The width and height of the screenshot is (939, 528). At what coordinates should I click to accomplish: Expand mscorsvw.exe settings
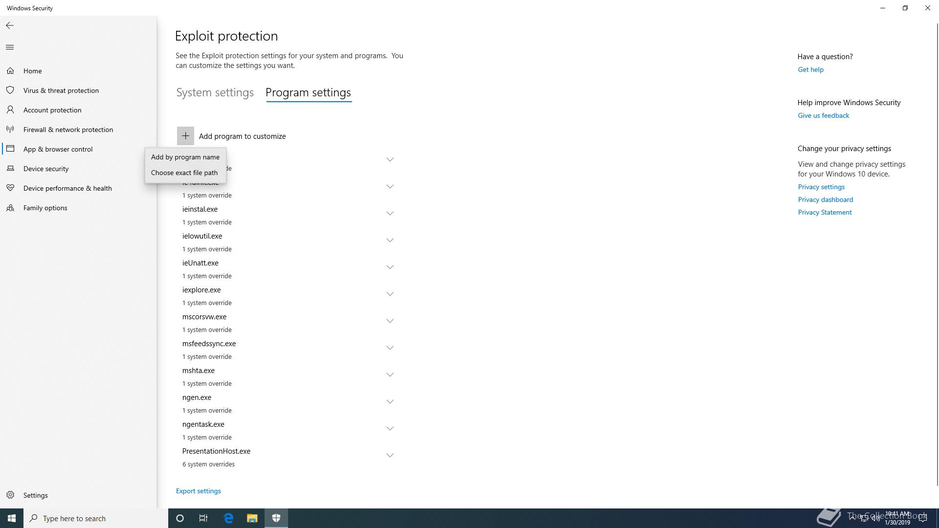[390, 321]
